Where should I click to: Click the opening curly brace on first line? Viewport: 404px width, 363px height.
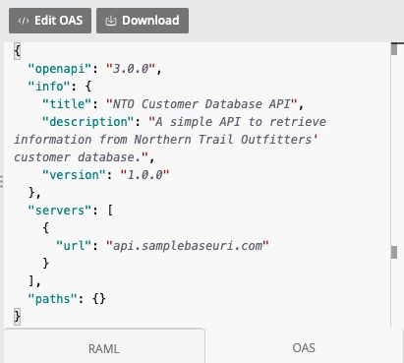point(17,51)
